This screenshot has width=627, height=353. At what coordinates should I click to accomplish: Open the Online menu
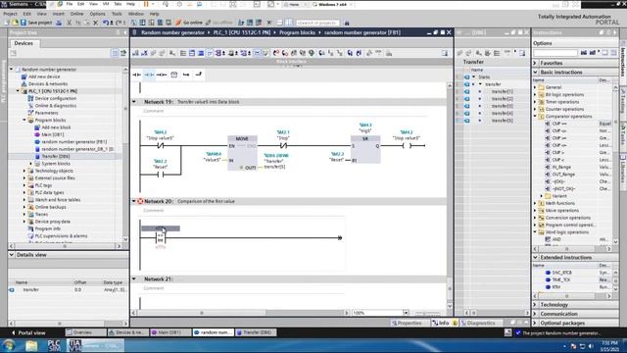point(76,14)
